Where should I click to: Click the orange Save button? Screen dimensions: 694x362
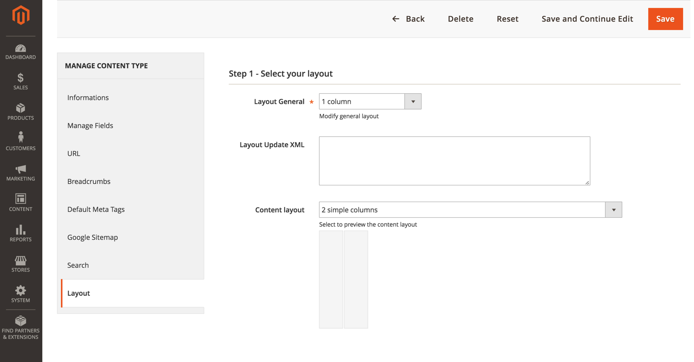click(665, 19)
